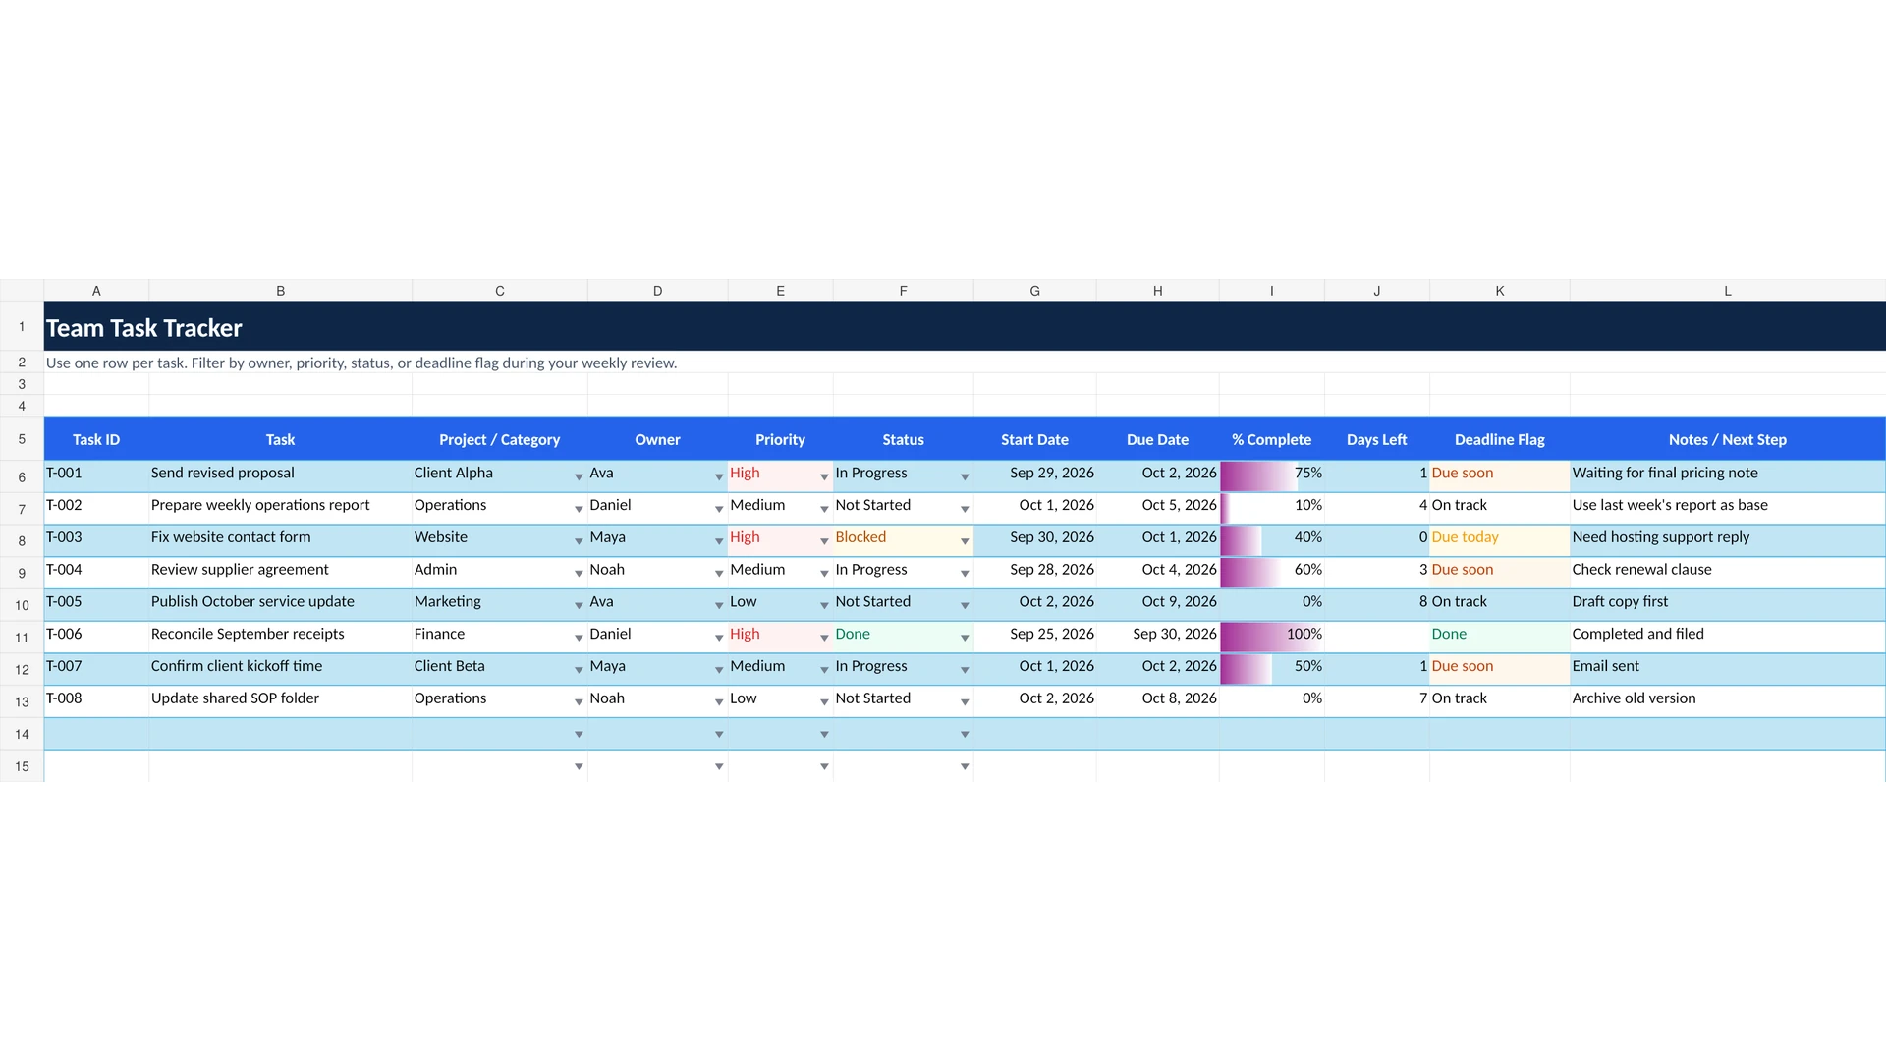Select the Marketing category cell

pyautogui.click(x=500, y=605)
